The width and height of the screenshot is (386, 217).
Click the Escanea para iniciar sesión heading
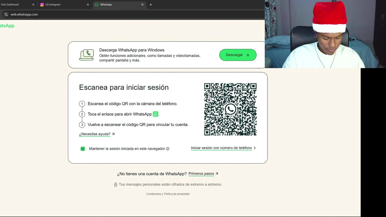[x=124, y=87]
